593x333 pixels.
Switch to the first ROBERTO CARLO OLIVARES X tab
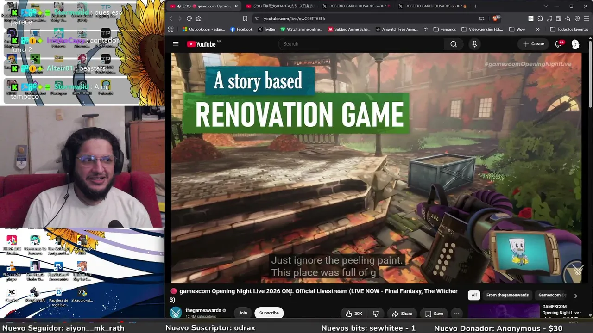coord(356,6)
